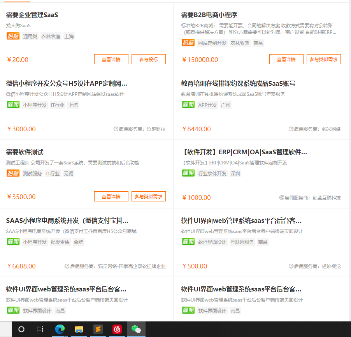
Task: Click 行业软件开发 tag on ERP card
Action: pos(212,173)
